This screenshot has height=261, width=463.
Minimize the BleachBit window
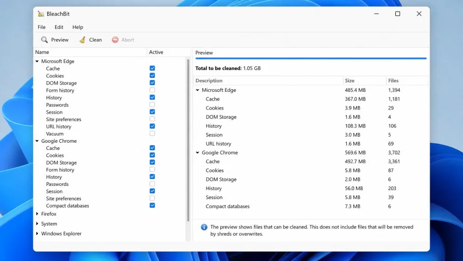[x=376, y=13]
